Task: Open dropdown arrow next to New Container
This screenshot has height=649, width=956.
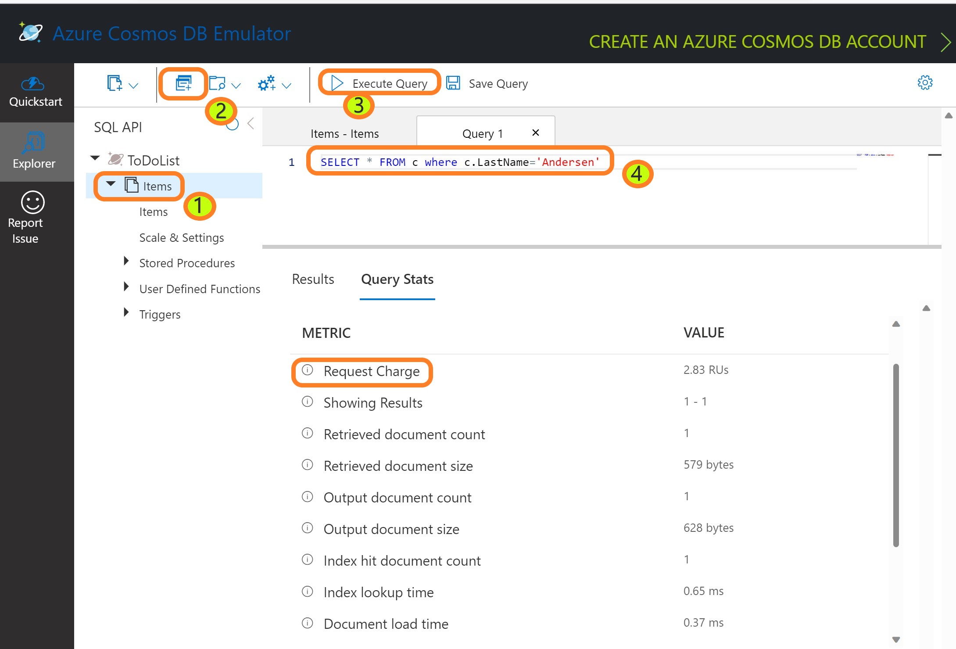Action: [x=133, y=85]
